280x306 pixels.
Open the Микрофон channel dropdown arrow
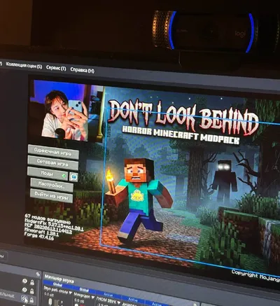click(92, 298)
